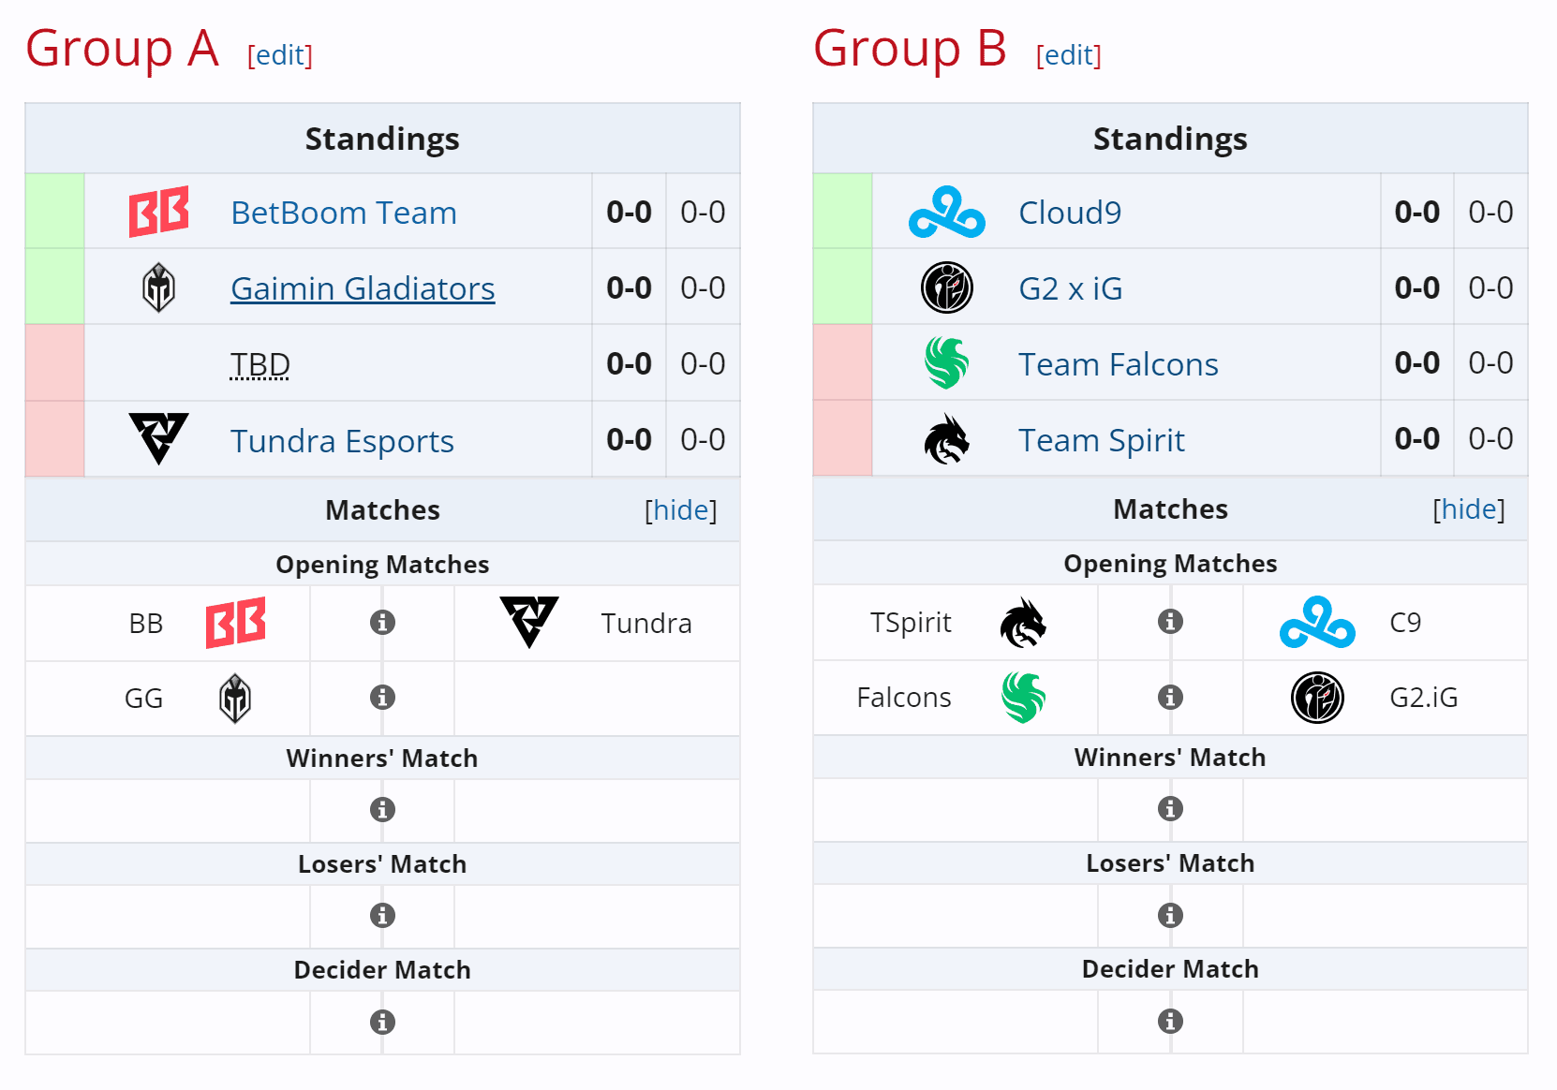This screenshot has height=1090, width=1557.
Task: Open match info for TSpirit versus C9
Action: point(1170,622)
